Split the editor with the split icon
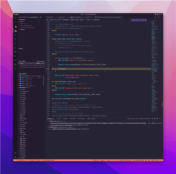 pos(159,17)
